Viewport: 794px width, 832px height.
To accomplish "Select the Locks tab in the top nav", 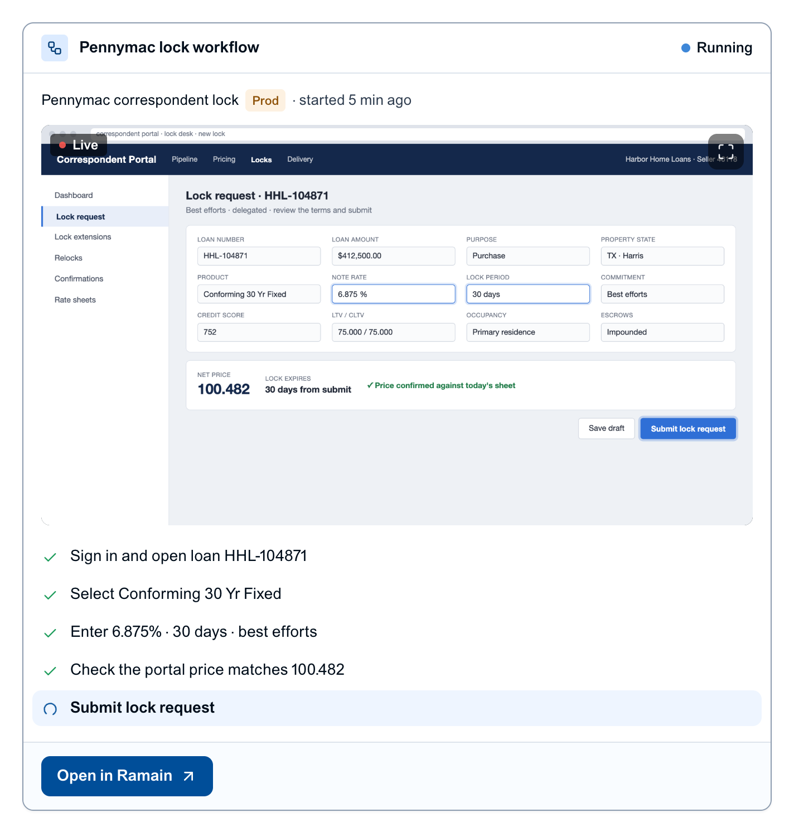I will 262,159.
